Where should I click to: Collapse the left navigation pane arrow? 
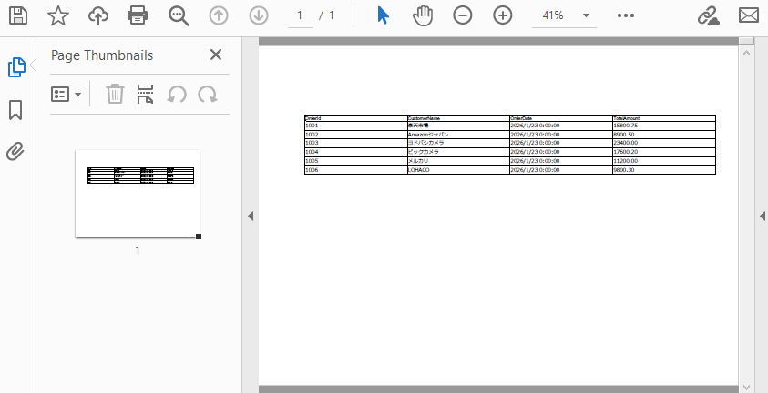(251, 216)
